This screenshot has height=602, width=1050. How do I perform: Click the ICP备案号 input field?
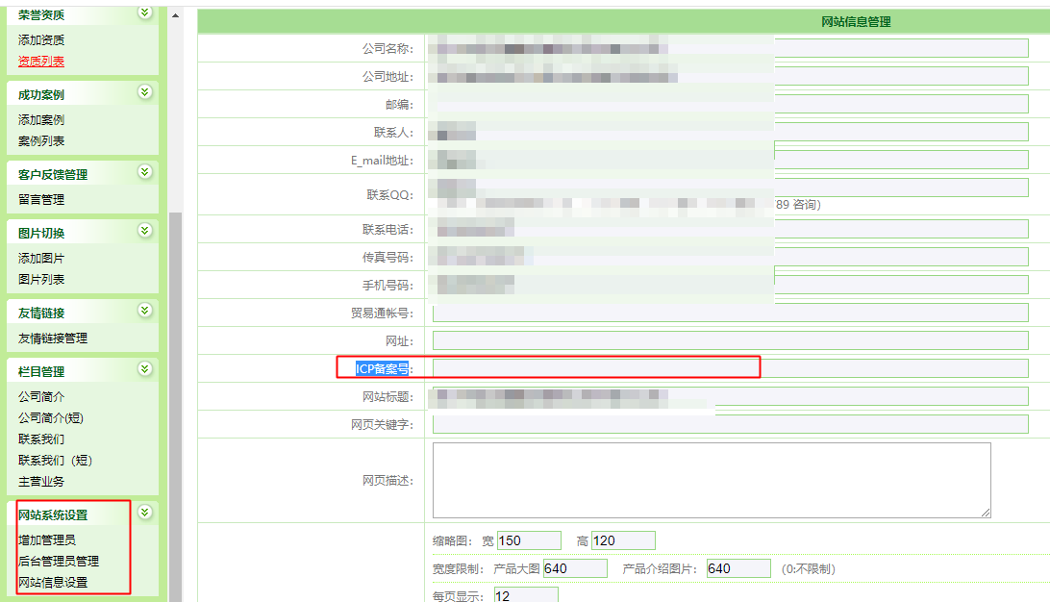tap(730, 368)
